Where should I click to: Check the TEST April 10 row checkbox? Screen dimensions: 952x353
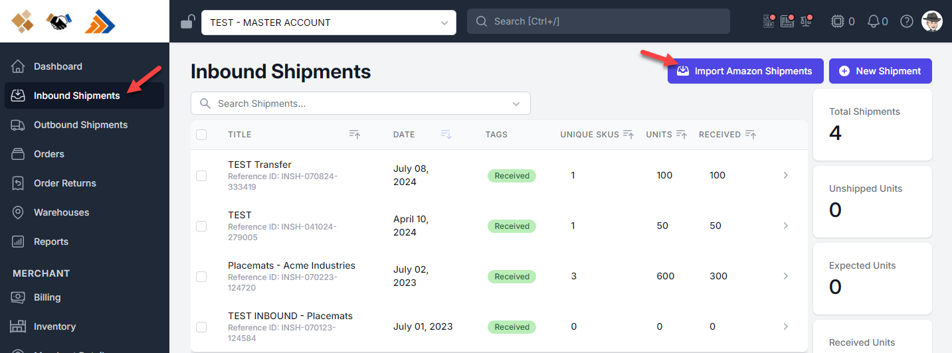[x=201, y=226]
